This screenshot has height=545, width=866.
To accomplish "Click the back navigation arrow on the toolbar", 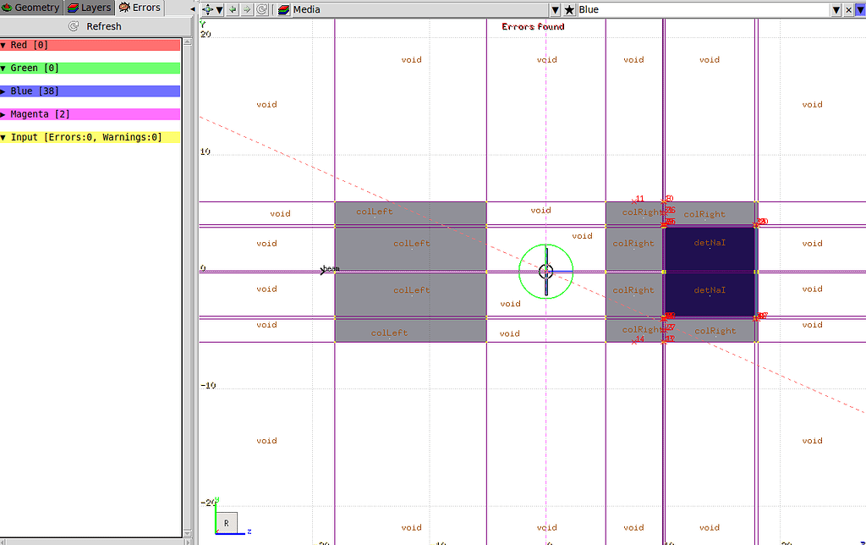I will [x=232, y=9].
